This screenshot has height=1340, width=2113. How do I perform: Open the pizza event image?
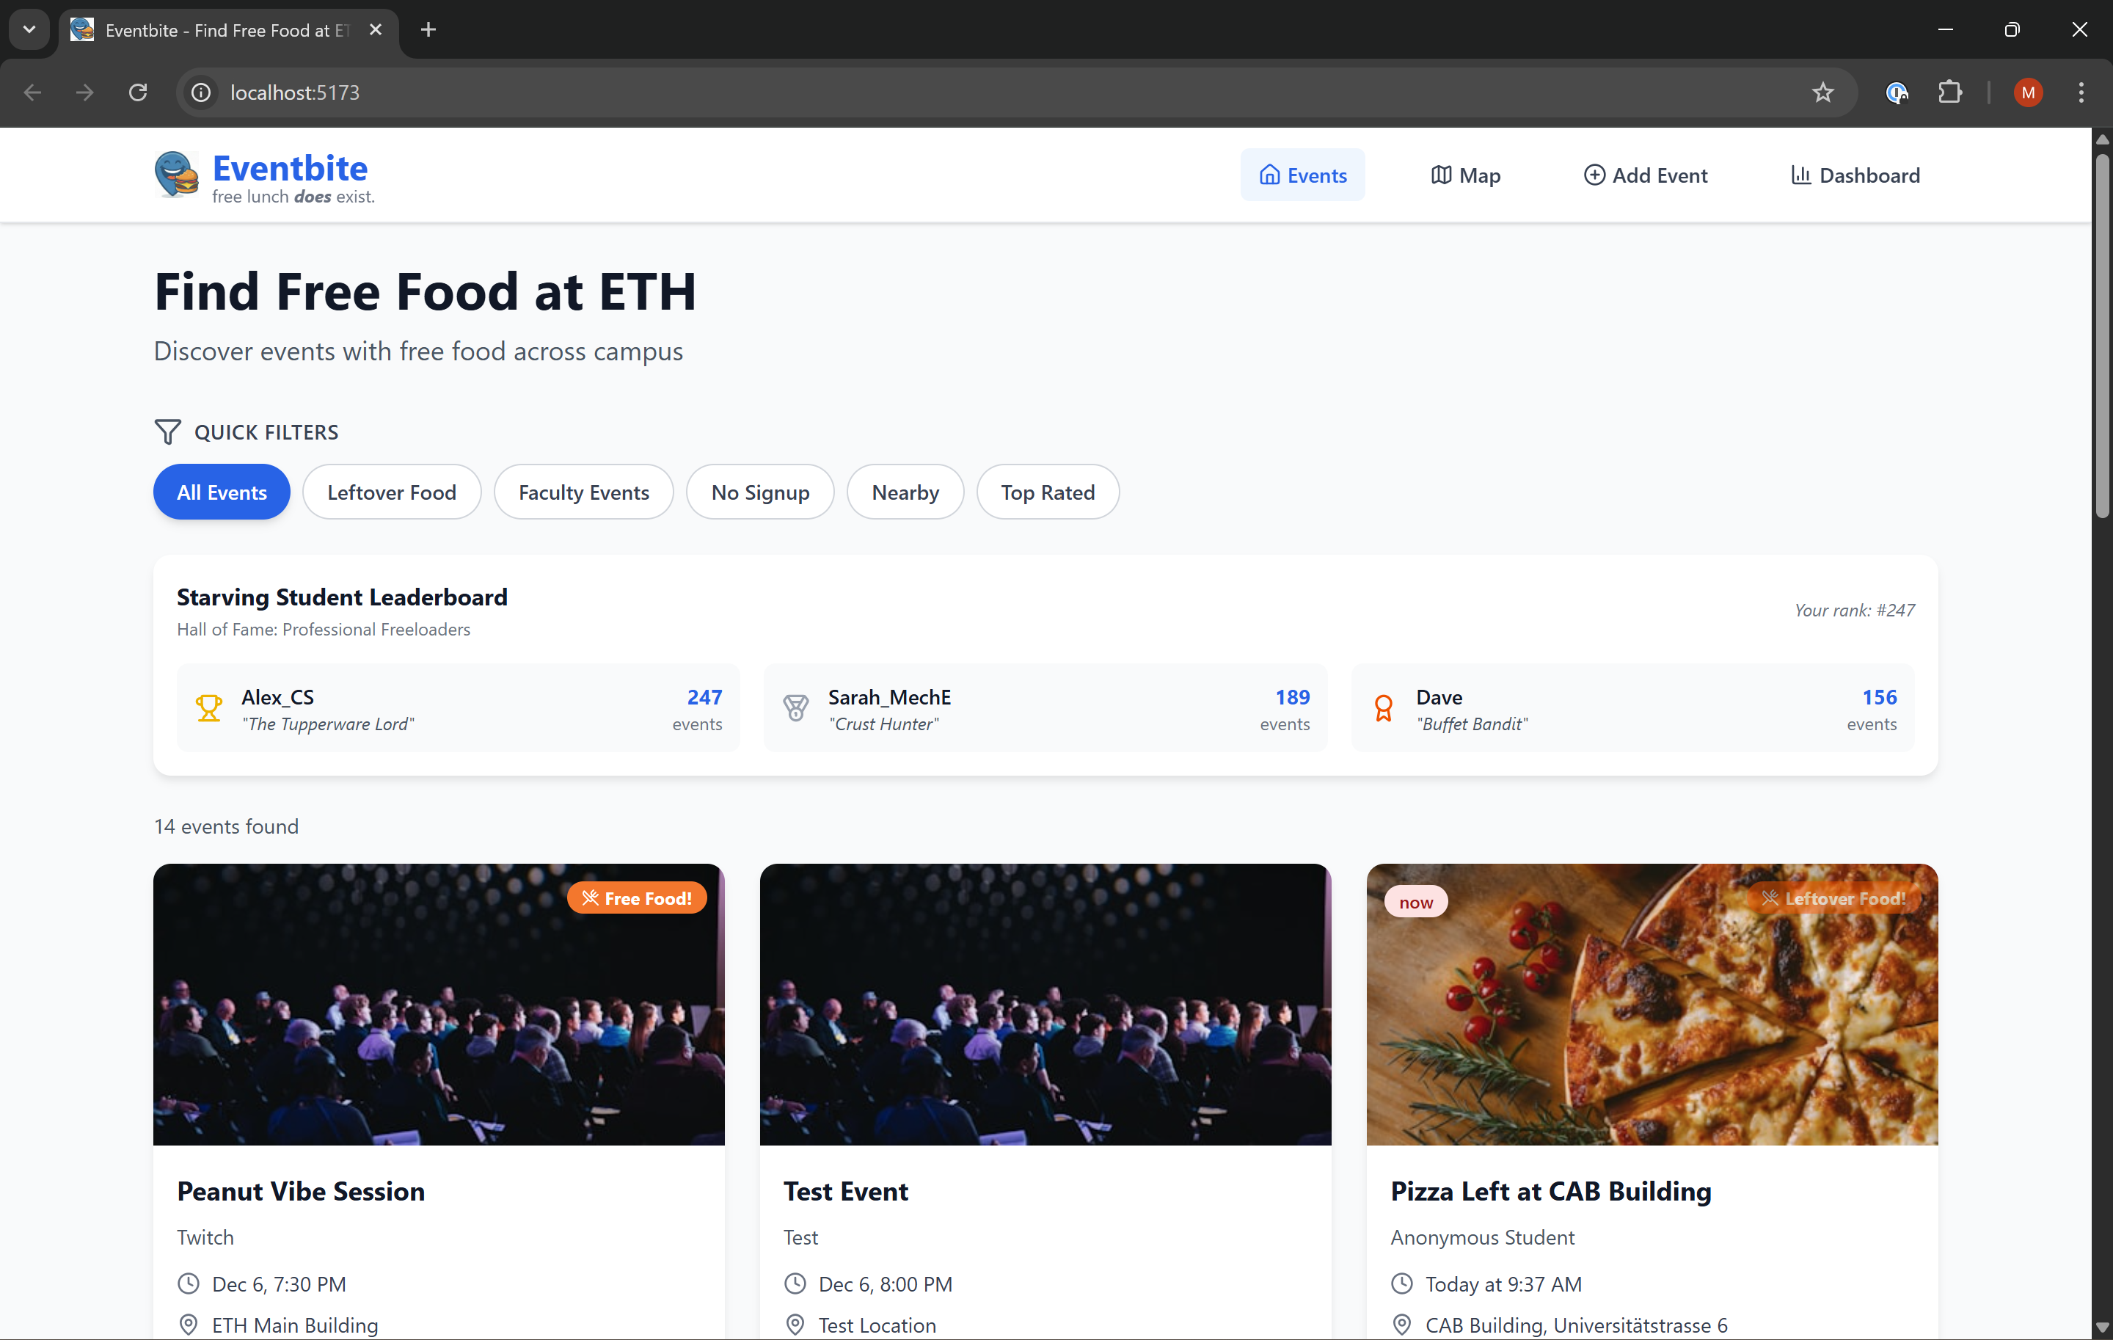1652,1004
